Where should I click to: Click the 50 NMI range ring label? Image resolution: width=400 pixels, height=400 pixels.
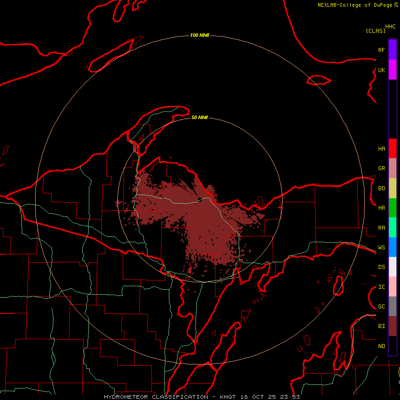click(x=200, y=117)
